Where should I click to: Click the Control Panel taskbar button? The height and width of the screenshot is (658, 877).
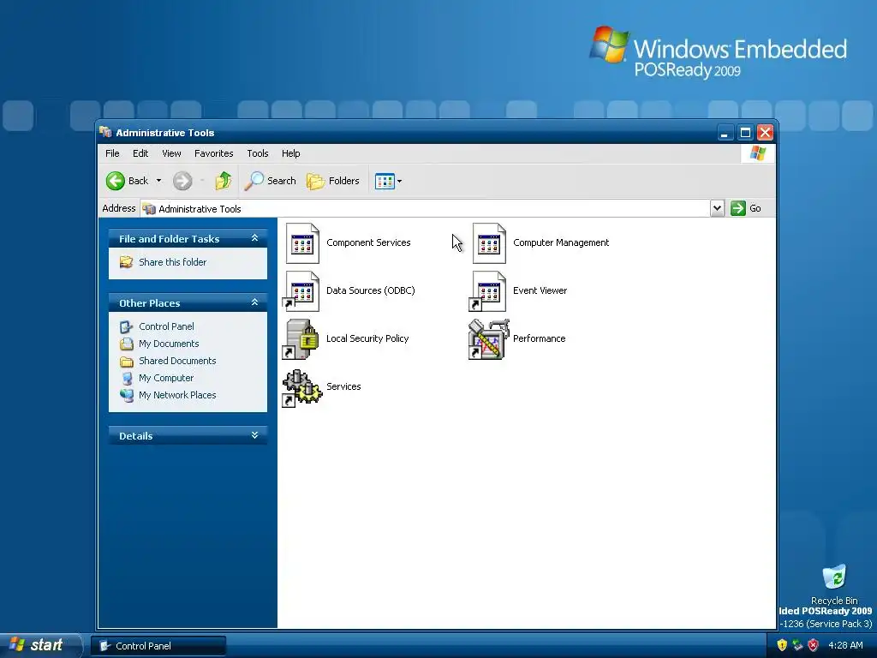coord(158,646)
